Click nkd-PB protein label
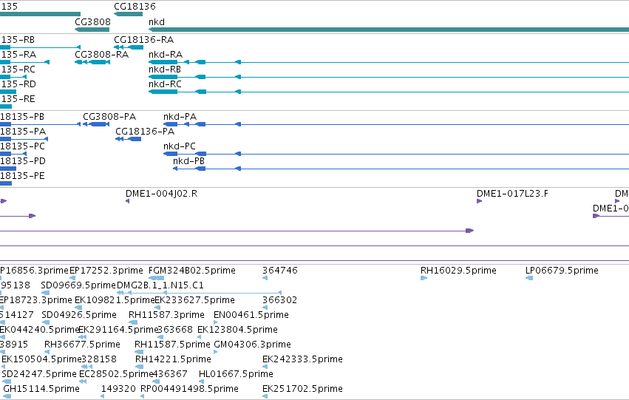 188,161
